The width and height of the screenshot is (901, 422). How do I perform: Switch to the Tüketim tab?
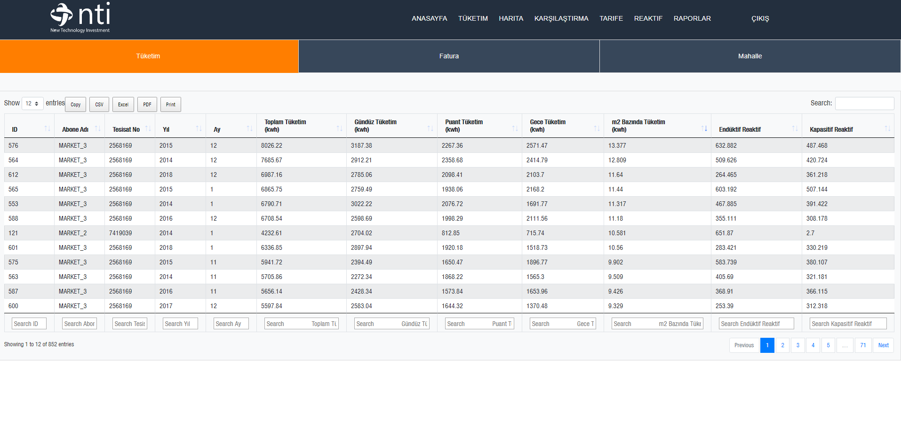[x=149, y=56]
